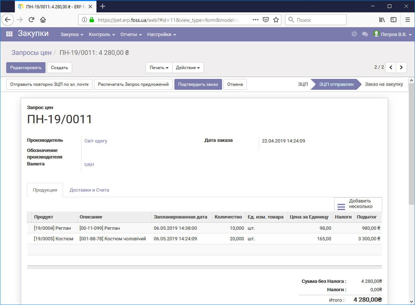Open conversations chat icon
Screen dimensions: 415x305
pyautogui.click(x=365, y=34)
